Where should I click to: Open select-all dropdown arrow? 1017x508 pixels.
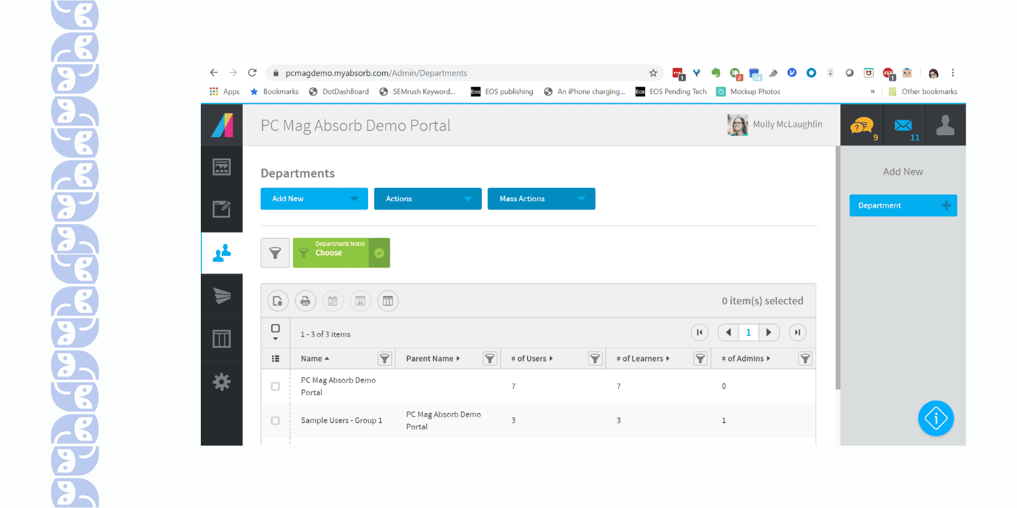[275, 339]
